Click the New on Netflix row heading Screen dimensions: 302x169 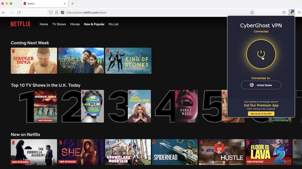[25, 135]
